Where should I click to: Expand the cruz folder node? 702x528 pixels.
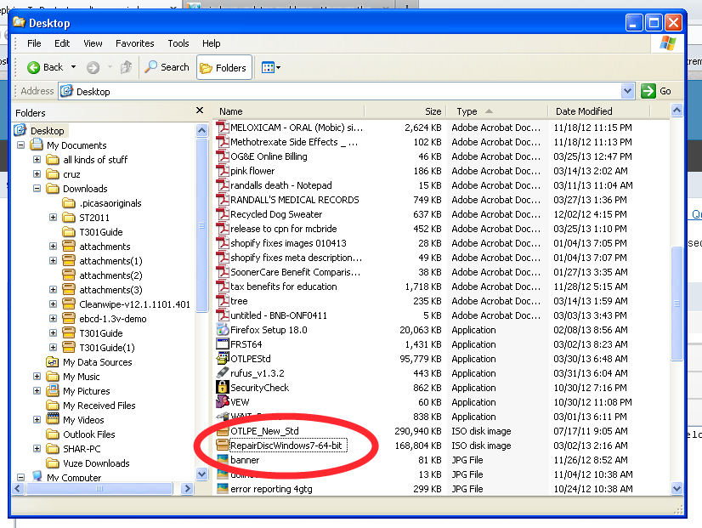pos(37,173)
